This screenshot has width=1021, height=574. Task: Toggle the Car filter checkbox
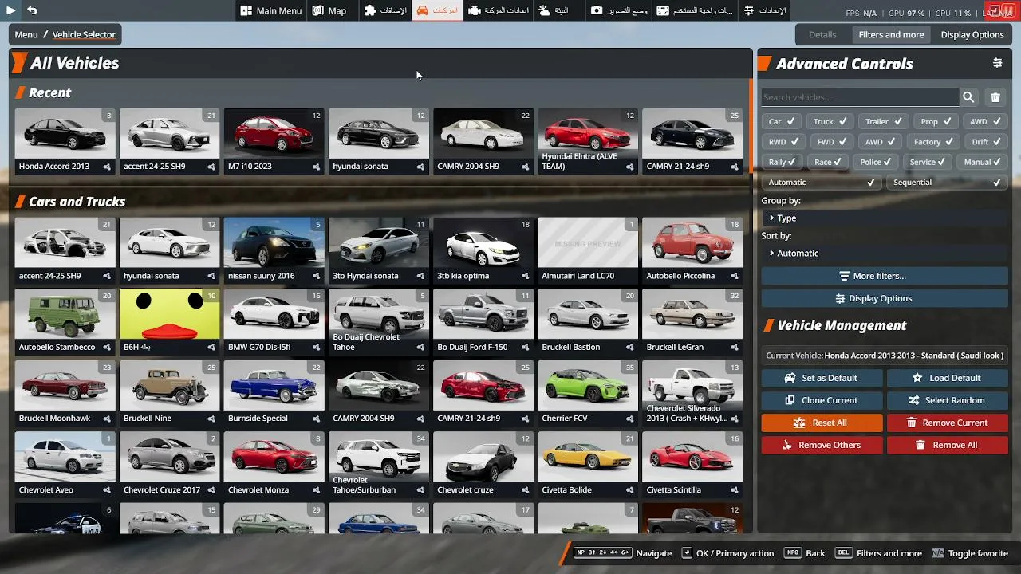pos(781,121)
